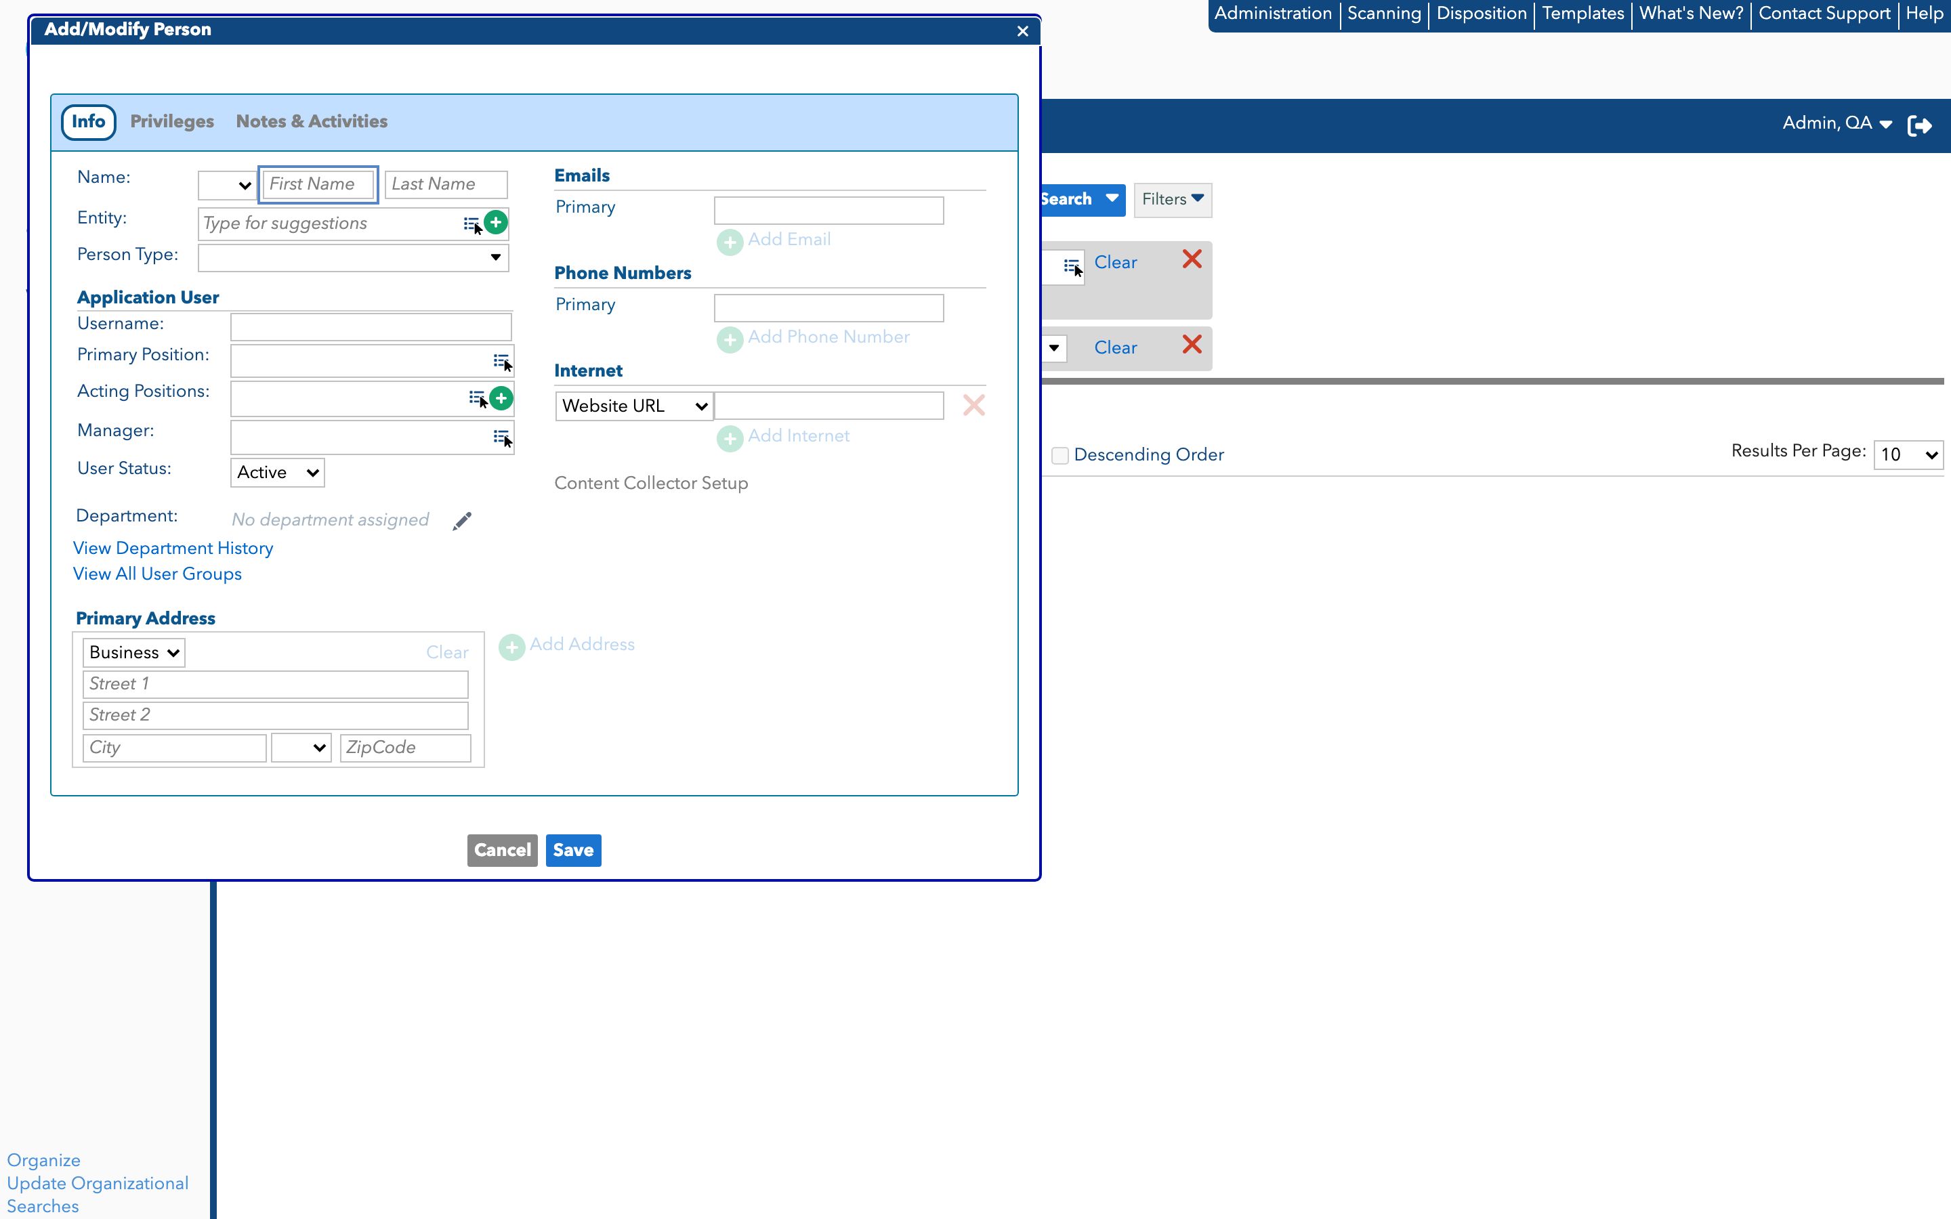
Task: Focus the Website URL text field
Action: [828, 406]
